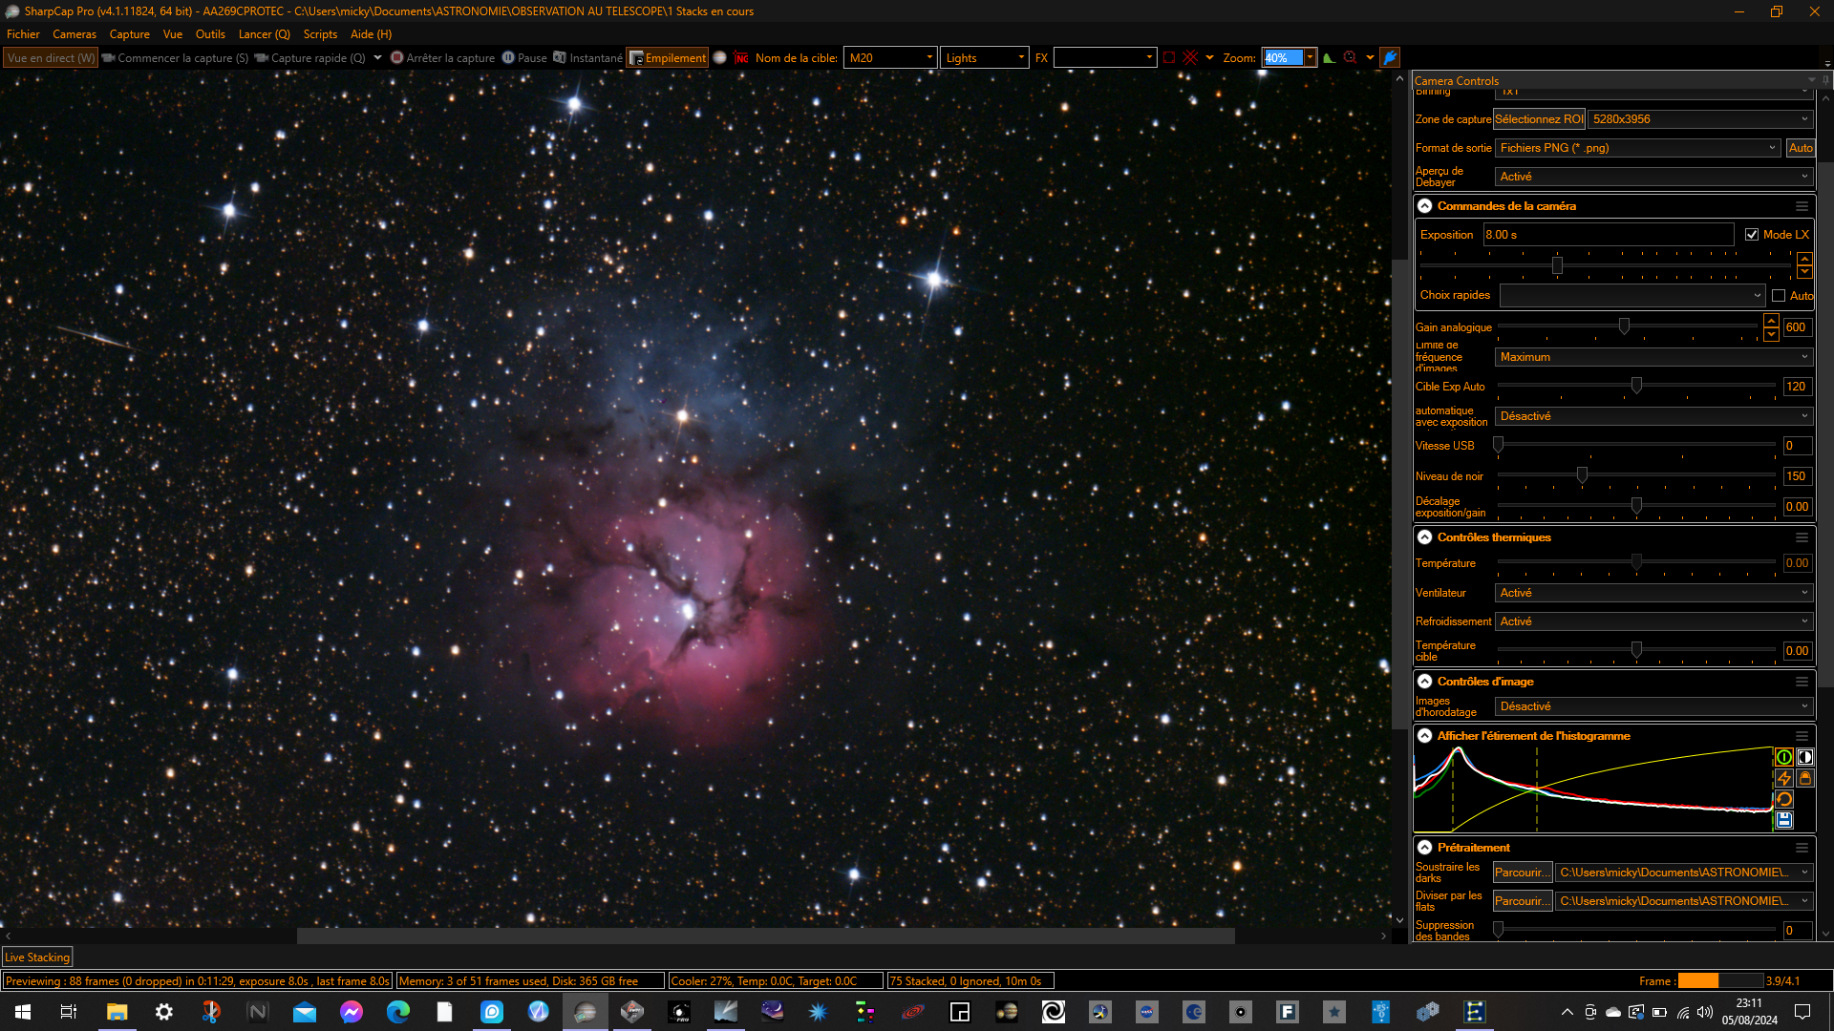Open the Aperçu de Debayer dropdown
The height and width of the screenshot is (1031, 1834).
pos(1653,177)
